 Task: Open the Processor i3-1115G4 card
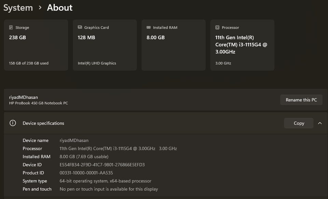tap(242, 45)
